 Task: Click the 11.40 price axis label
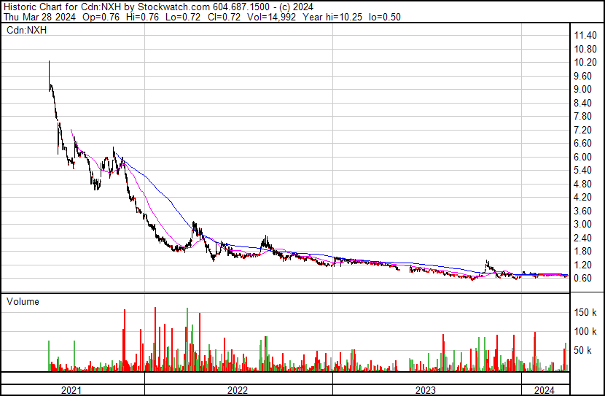tap(585, 36)
